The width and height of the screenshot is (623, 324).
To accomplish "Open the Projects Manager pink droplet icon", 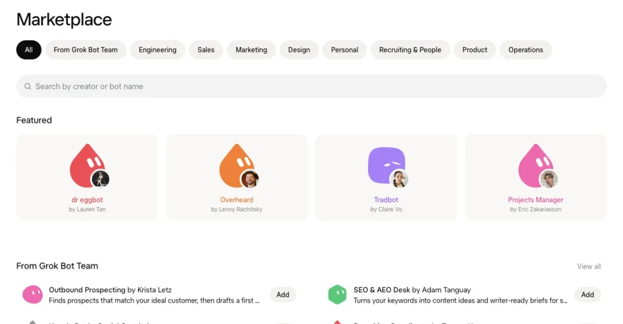I will [535, 166].
